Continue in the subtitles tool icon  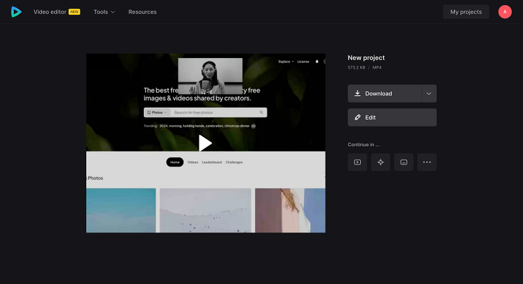(x=403, y=162)
